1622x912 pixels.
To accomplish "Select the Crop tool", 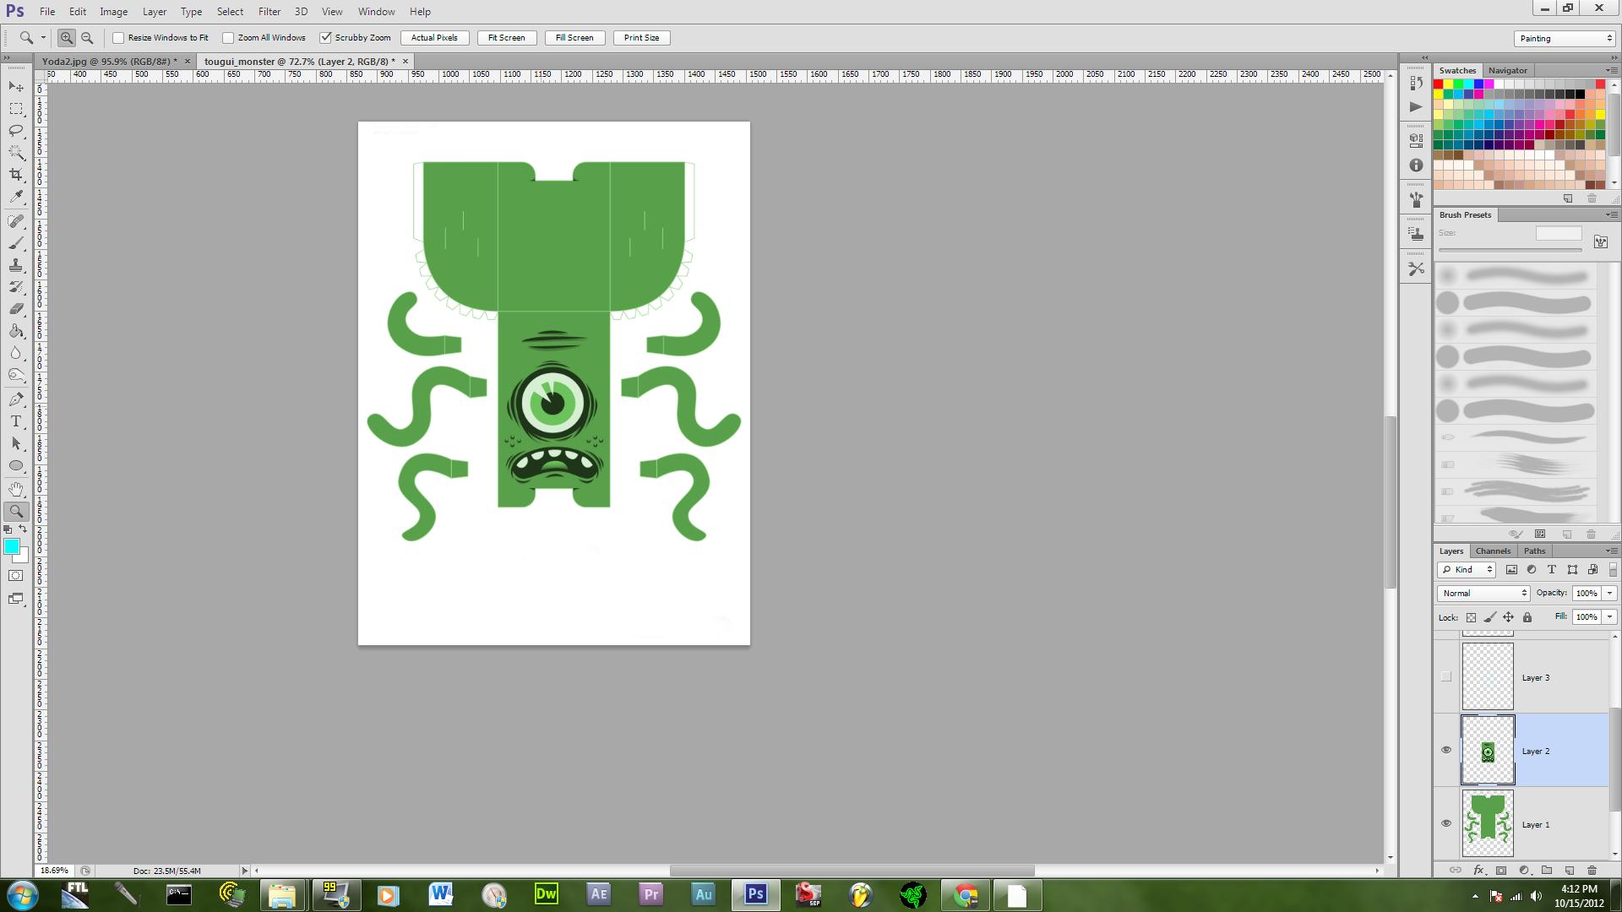I will pos(16,175).
